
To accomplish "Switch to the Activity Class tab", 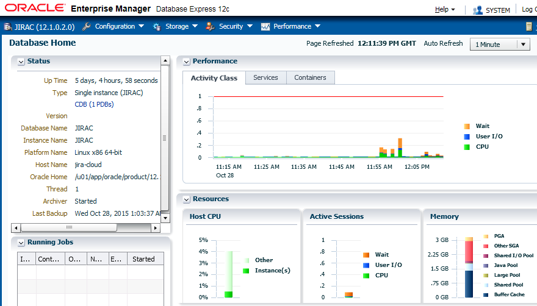I will tap(214, 78).
